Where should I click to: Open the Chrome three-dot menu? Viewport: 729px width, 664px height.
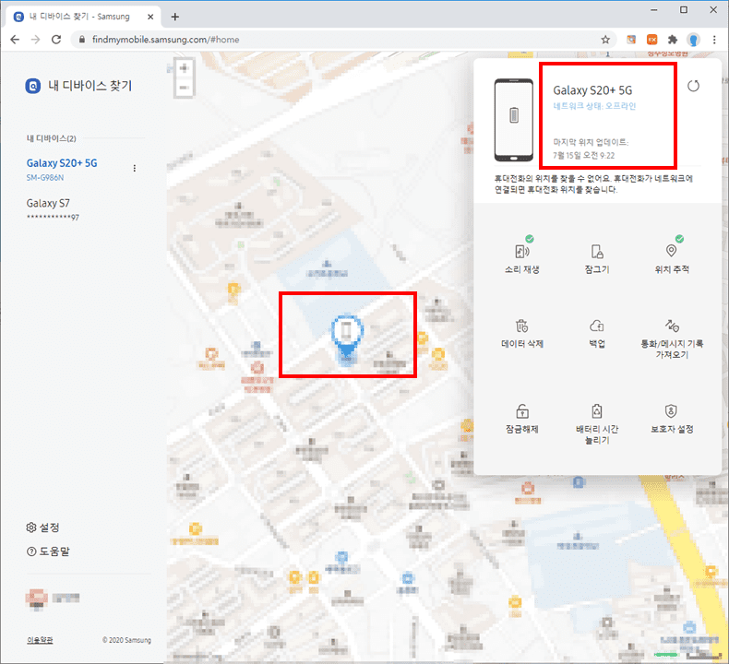[714, 40]
